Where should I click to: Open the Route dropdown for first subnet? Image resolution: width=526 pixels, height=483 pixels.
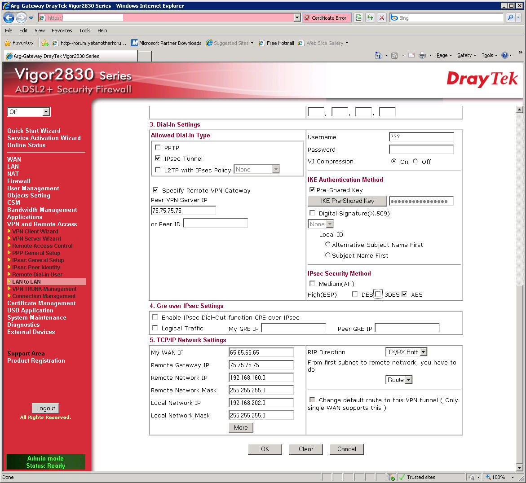pos(399,380)
